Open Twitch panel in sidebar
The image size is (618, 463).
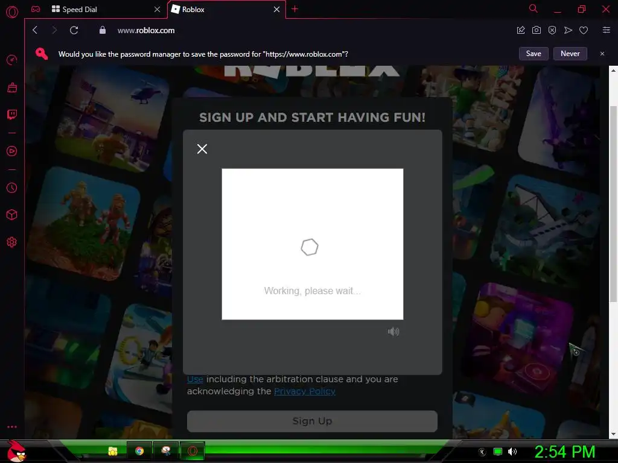(x=12, y=115)
